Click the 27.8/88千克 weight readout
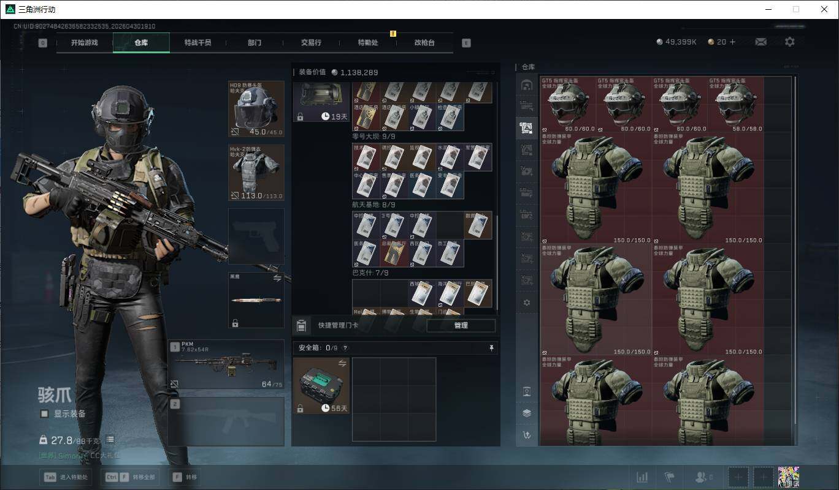 click(71, 440)
